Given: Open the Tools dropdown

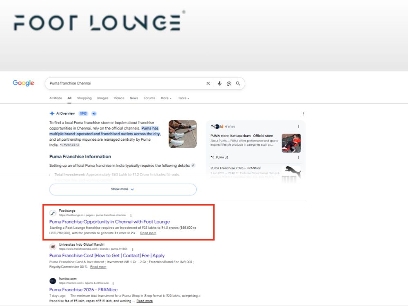Looking at the screenshot, I should tap(184, 98).
